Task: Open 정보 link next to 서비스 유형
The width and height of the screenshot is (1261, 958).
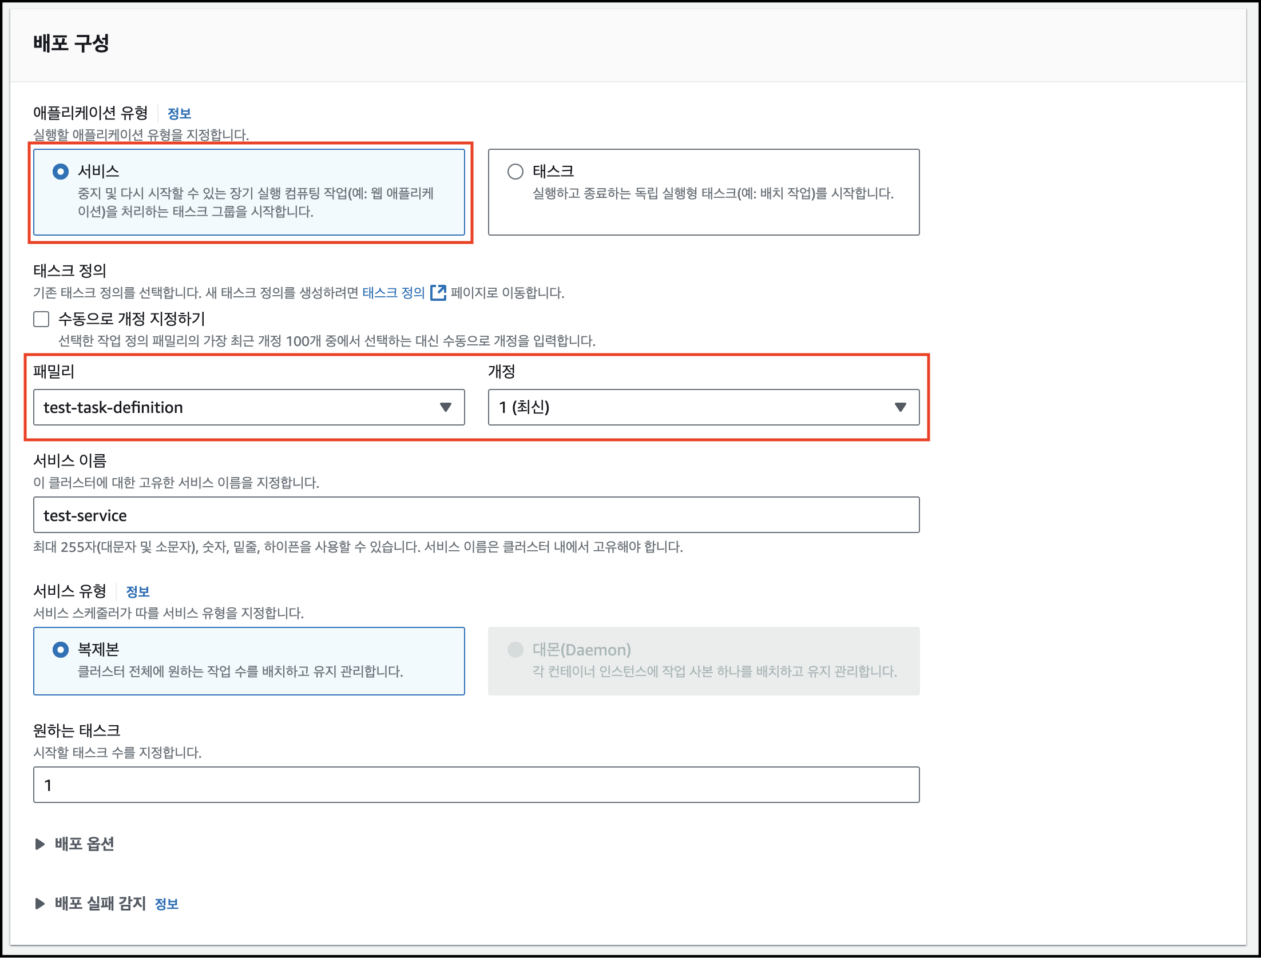Action: coord(137,591)
